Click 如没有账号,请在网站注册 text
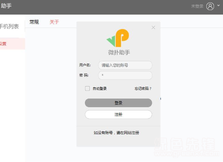The height and width of the screenshot is (162, 223). 116,133
